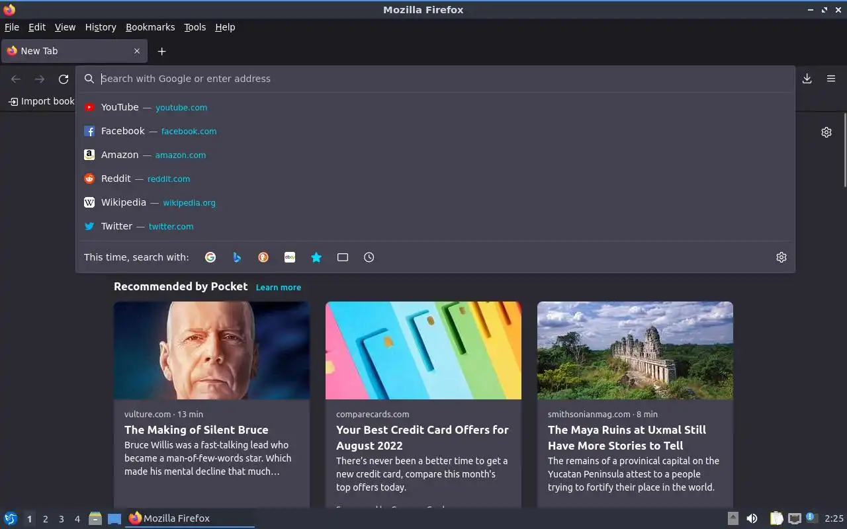This screenshot has height=529, width=847.
Task: Select Amazon suggestion amazon.com
Action: point(435,155)
